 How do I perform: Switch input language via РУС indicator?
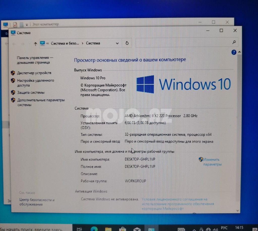(224, 228)
